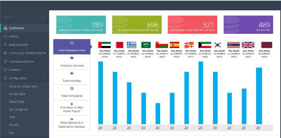Click the 489 Total Activities card

click(248, 25)
